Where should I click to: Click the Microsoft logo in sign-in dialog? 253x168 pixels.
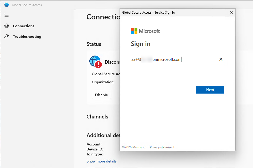click(x=146, y=31)
